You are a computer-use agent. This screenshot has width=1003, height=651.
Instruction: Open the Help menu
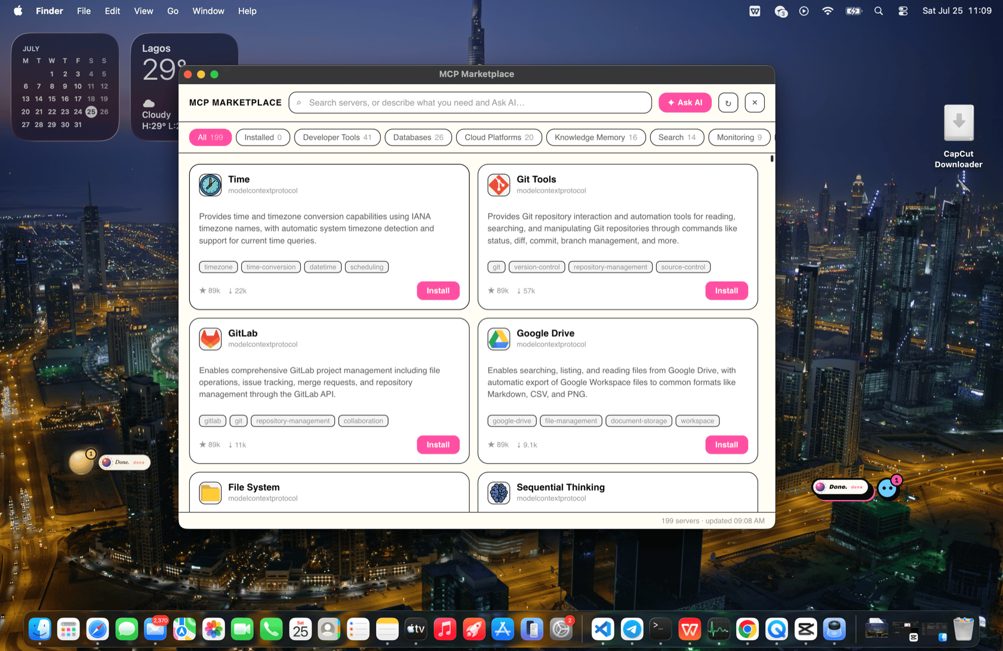(x=247, y=11)
